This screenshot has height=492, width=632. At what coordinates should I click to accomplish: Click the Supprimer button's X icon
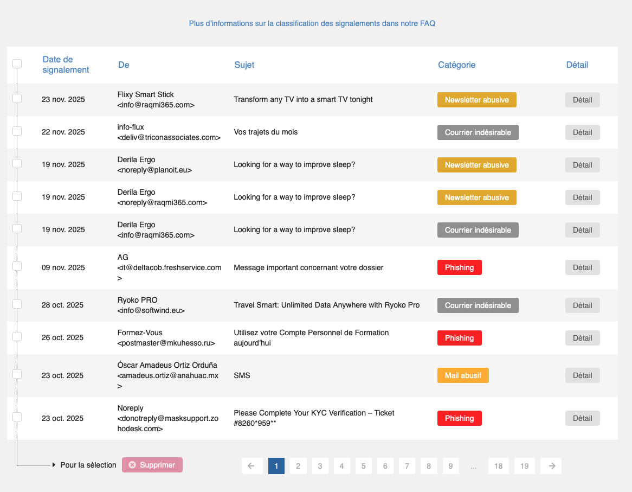[132, 465]
